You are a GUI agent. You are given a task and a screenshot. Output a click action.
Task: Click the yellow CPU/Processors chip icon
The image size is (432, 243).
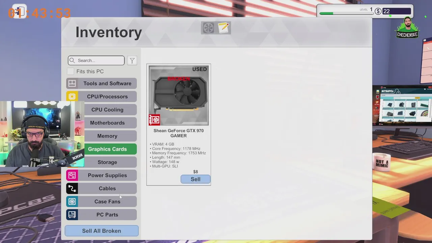[x=72, y=97]
